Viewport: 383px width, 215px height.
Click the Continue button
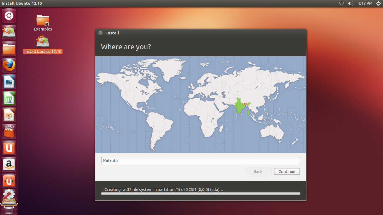coord(287,172)
